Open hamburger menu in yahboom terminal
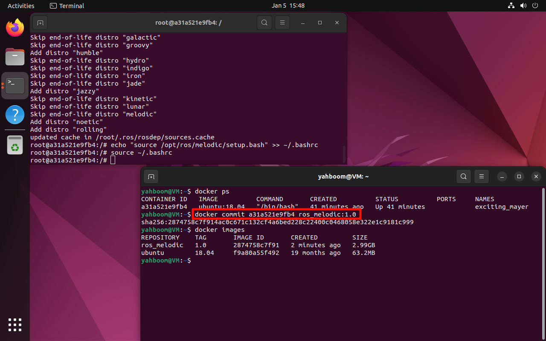The height and width of the screenshot is (341, 546). tap(481, 176)
